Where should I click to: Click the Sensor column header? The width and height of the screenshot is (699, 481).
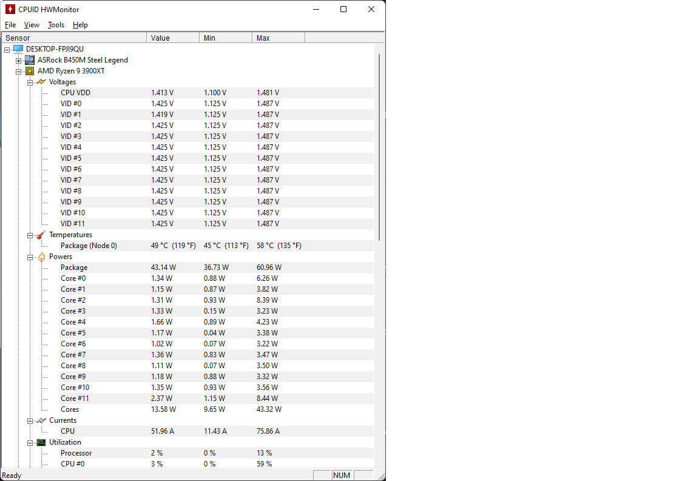click(x=74, y=38)
